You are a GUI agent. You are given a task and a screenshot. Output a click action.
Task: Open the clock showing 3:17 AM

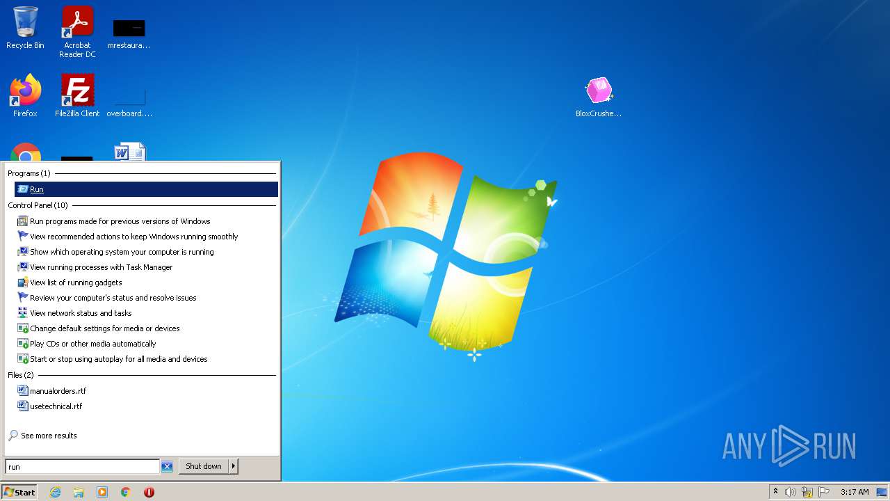(x=855, y=492)
